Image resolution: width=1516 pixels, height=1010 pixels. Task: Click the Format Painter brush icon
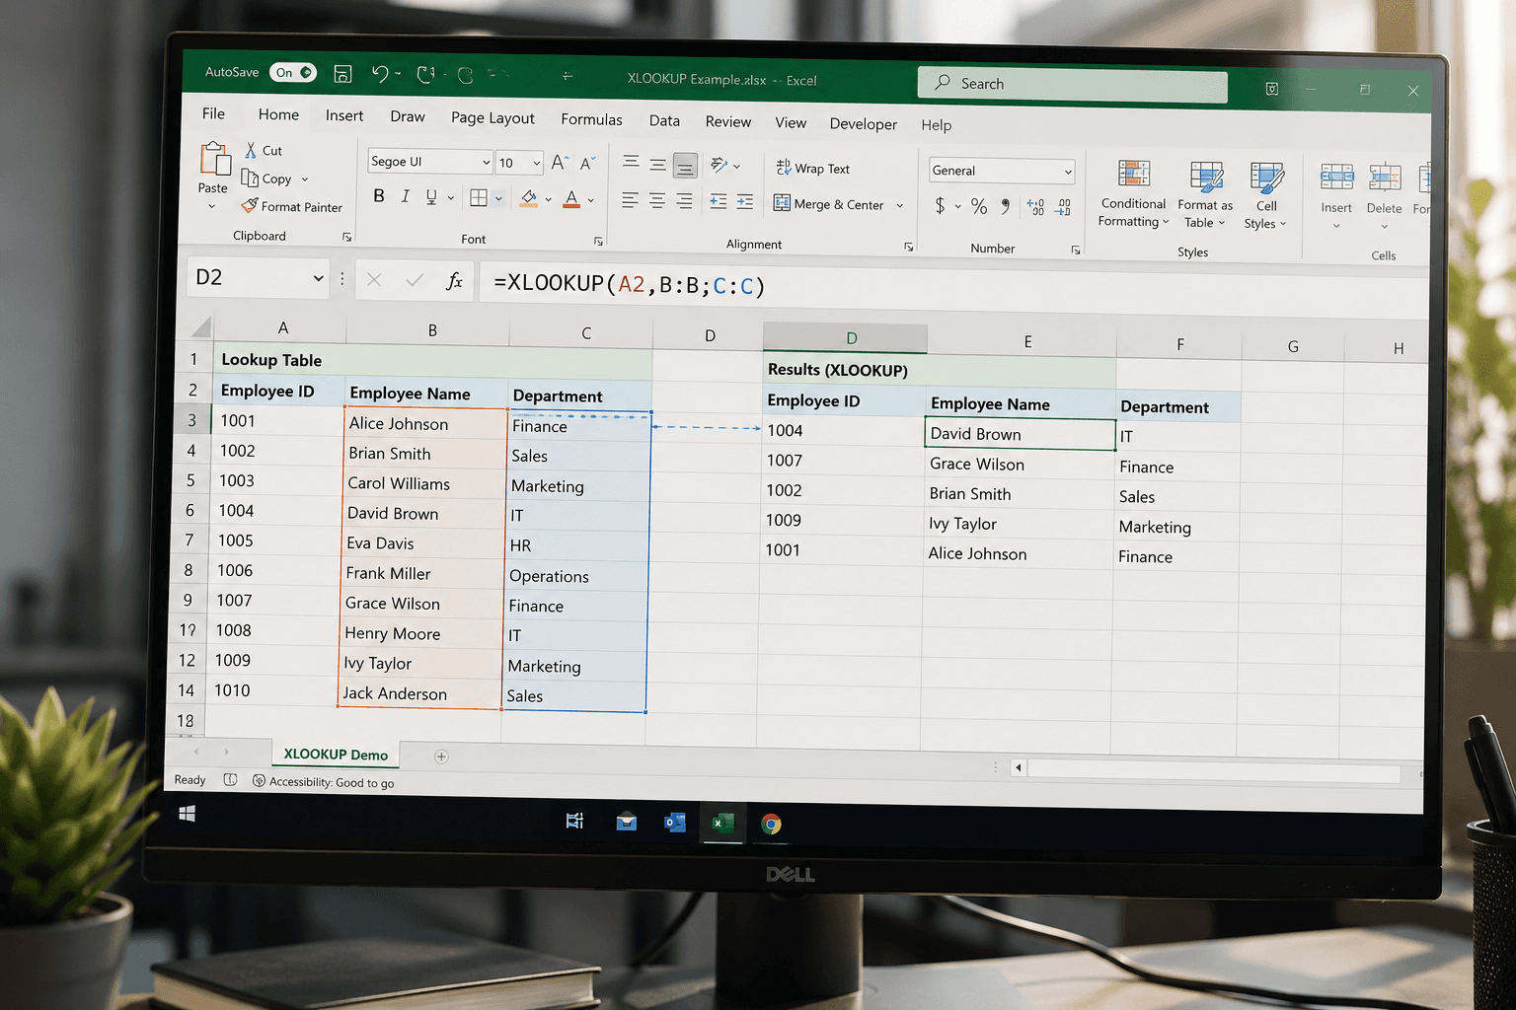250,206
